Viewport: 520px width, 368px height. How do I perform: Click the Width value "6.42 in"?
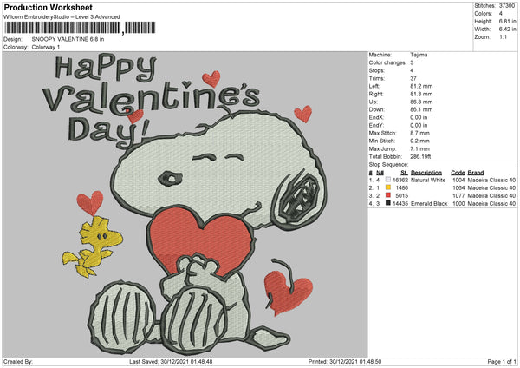507,30
